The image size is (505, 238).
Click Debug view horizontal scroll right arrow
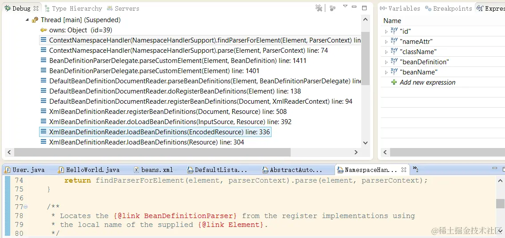pyautogui.click(x=356, y=152)
